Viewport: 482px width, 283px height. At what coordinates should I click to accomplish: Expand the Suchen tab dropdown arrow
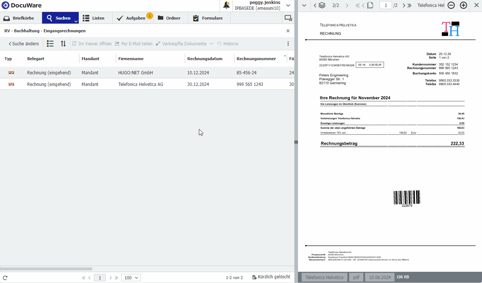[x=76, y=21]
